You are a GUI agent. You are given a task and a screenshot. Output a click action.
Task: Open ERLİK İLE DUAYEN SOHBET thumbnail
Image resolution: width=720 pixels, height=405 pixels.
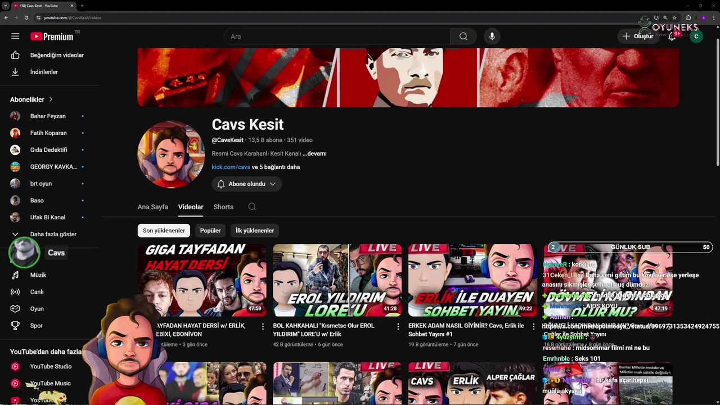point(472,280)
